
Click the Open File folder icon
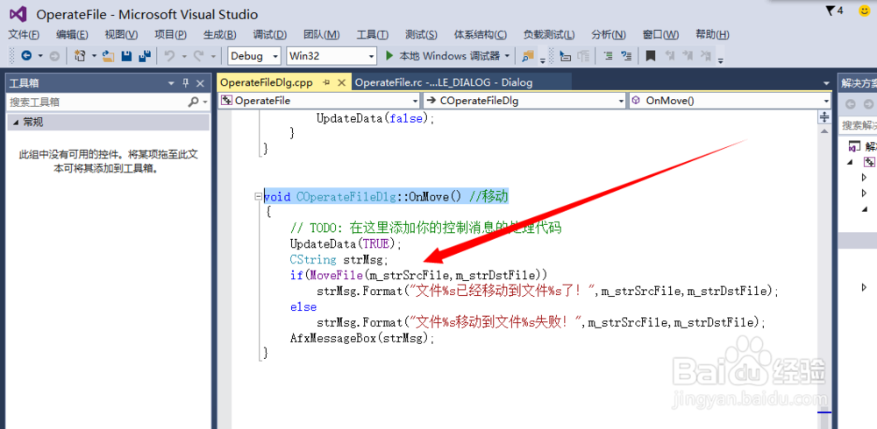pos(109,56)
